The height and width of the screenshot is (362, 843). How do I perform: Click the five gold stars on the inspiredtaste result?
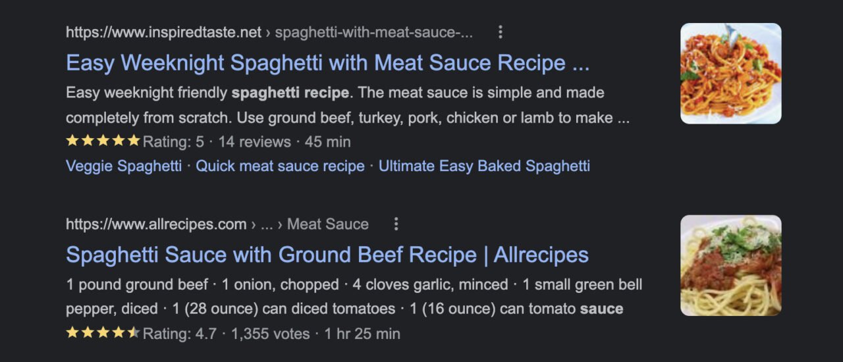pyautogui.click(x=103, y=141)
